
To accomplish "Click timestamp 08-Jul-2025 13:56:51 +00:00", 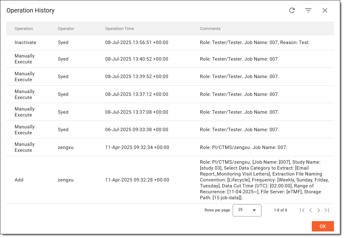I will click(137, 42).
